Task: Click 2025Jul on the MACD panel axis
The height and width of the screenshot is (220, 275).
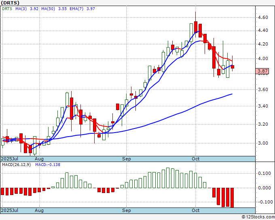Action: click(x=9, y=210)
